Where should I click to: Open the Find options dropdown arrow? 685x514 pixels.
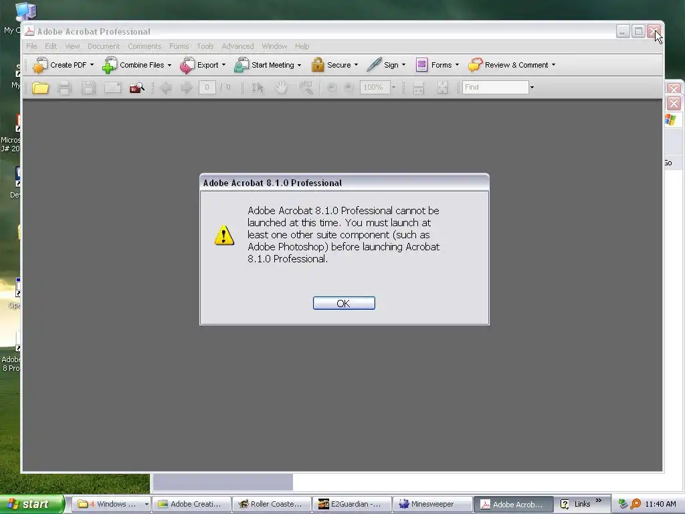tap(532, 88)
